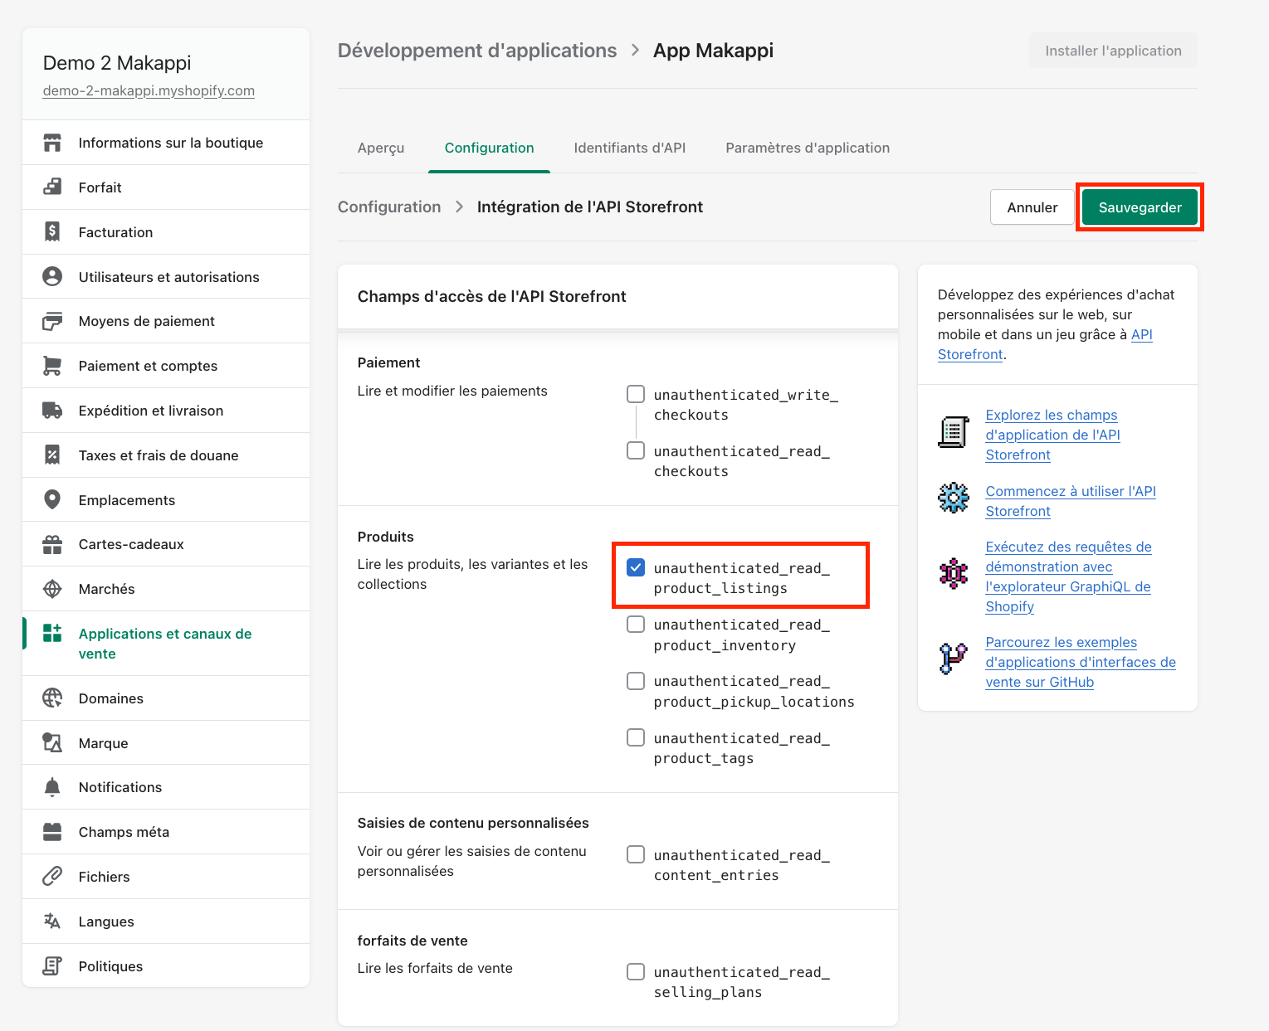Click the Fichiers paperclip icon
This screenshot has width=1269, height=1031.
tap(52, 877)
